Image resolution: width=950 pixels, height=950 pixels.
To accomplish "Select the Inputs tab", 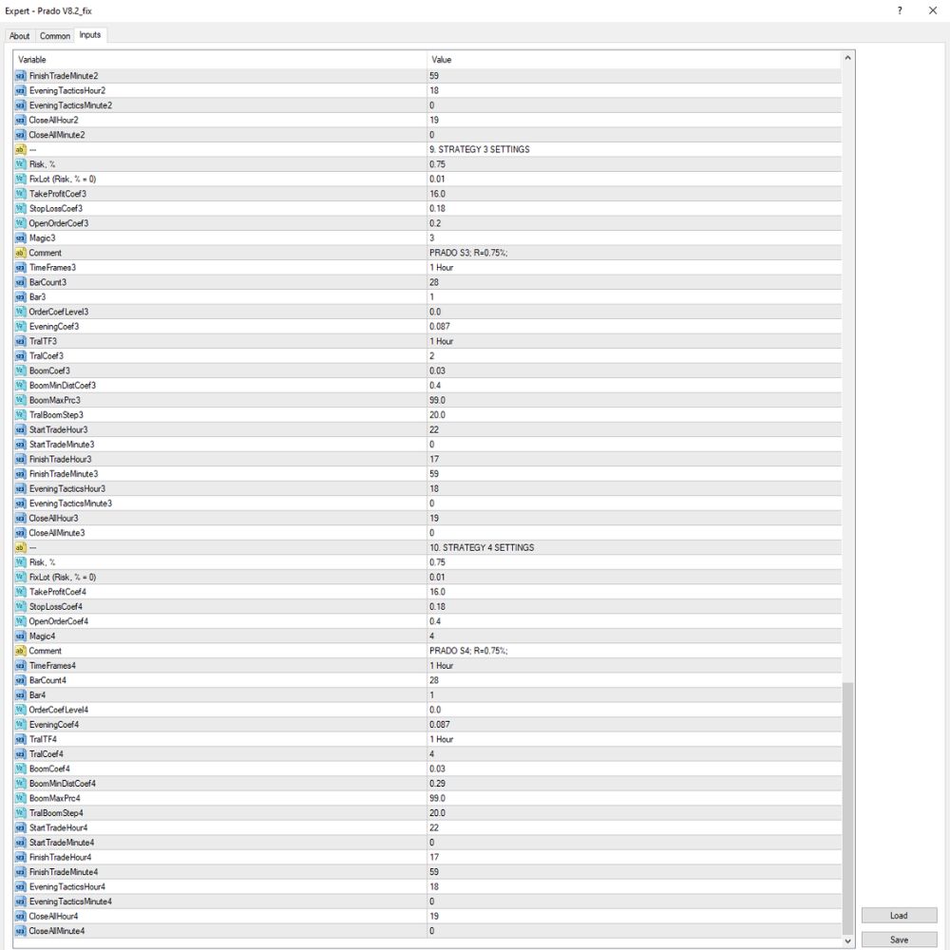I will 90,35.
